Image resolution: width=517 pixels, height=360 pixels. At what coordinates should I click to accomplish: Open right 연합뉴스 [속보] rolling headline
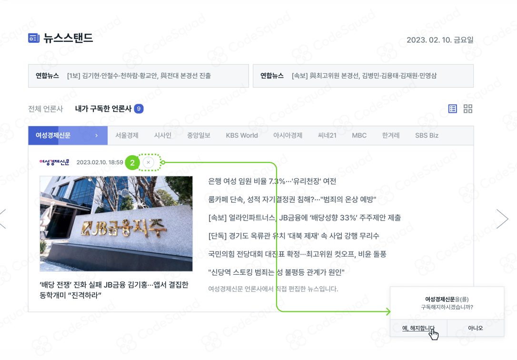[363, 76]
